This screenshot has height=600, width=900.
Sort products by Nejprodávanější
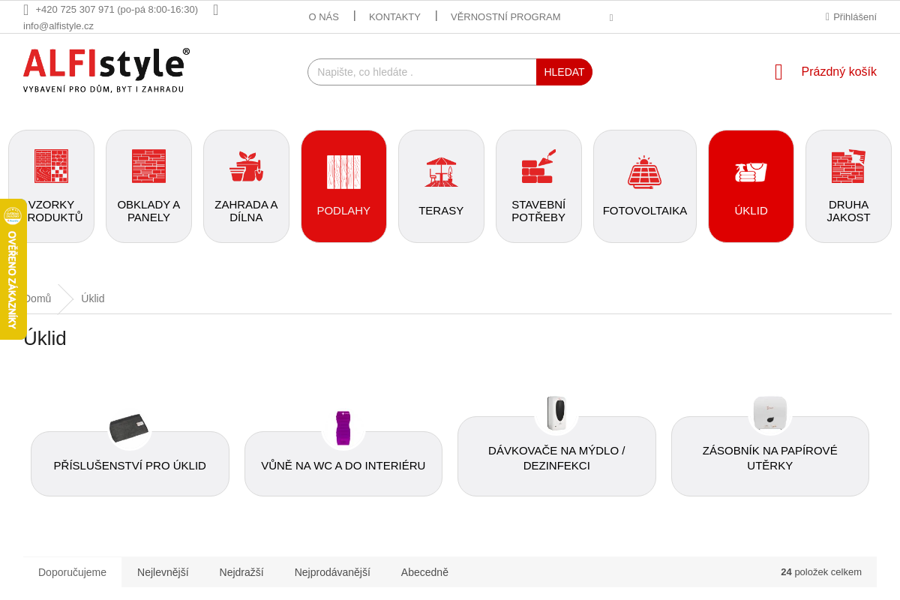pyautogui.click(x=332, y=572)
